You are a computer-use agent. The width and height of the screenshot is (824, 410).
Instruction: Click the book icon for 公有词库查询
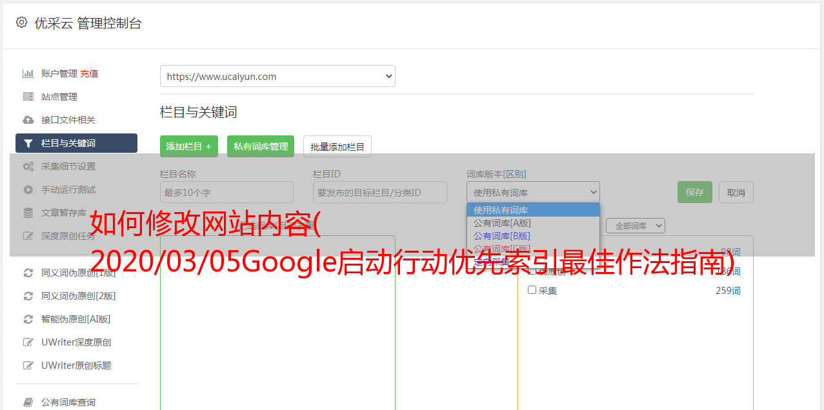28,402
